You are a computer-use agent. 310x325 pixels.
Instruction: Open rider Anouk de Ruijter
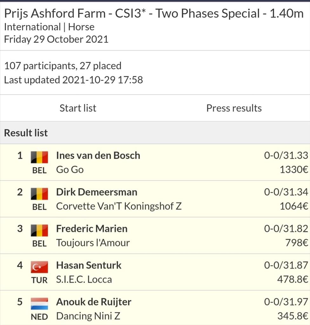[94, 302]
